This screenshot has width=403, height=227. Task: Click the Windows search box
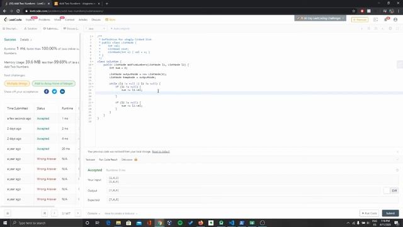(46, 223)
